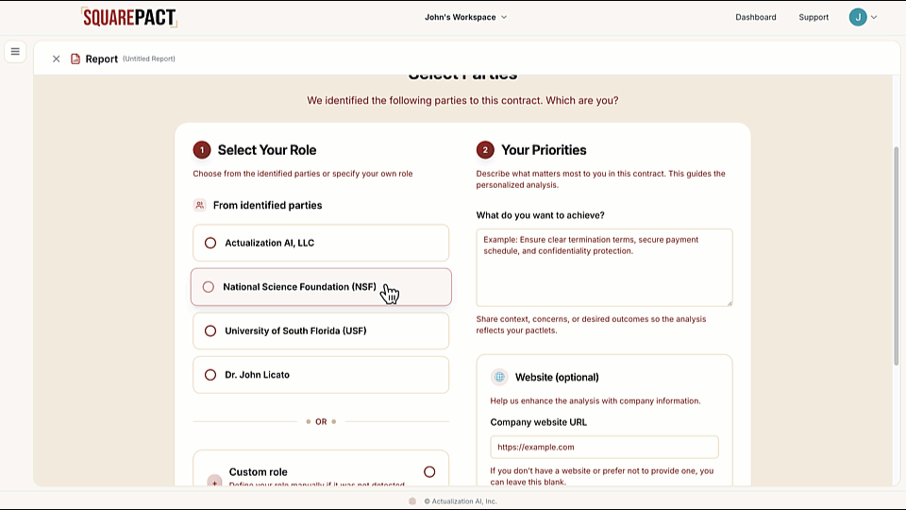Click the Your Priorities heading
906x510 pixels.
coord(544,150)
